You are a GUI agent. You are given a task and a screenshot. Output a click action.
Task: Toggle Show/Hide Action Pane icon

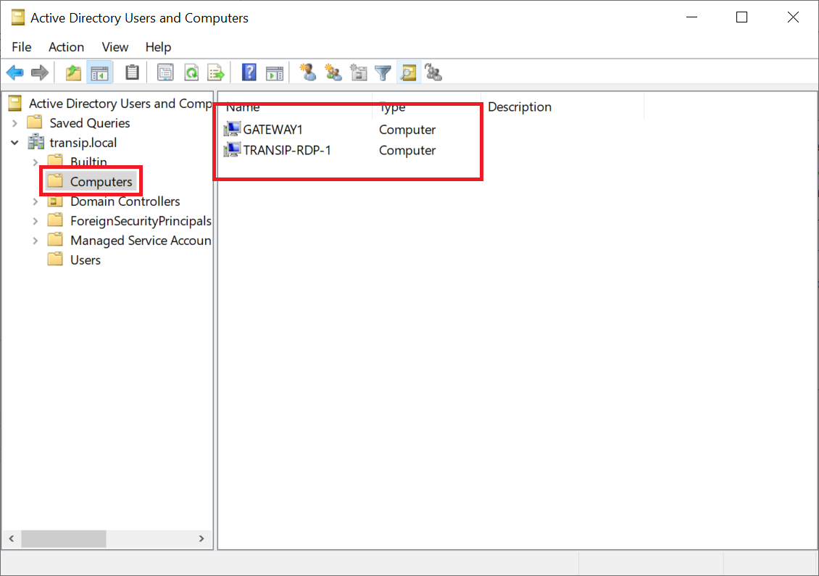tap(274, 72)
